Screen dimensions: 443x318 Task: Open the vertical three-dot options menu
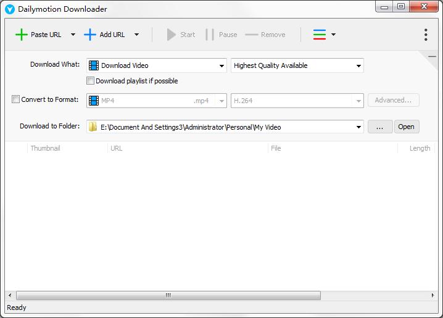click(426, 35)
